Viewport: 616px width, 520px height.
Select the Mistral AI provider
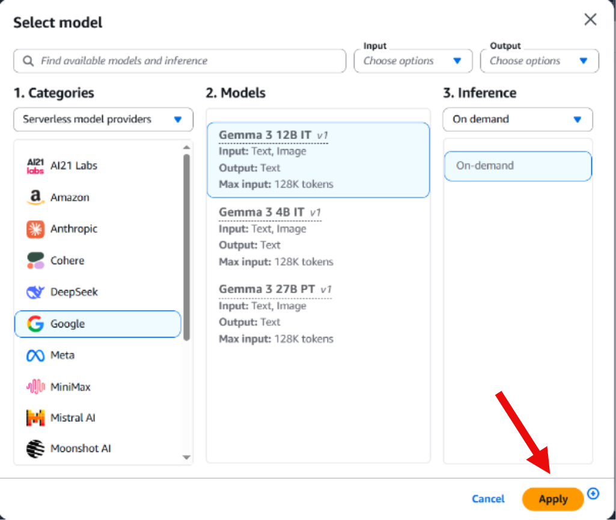point(97,418)
